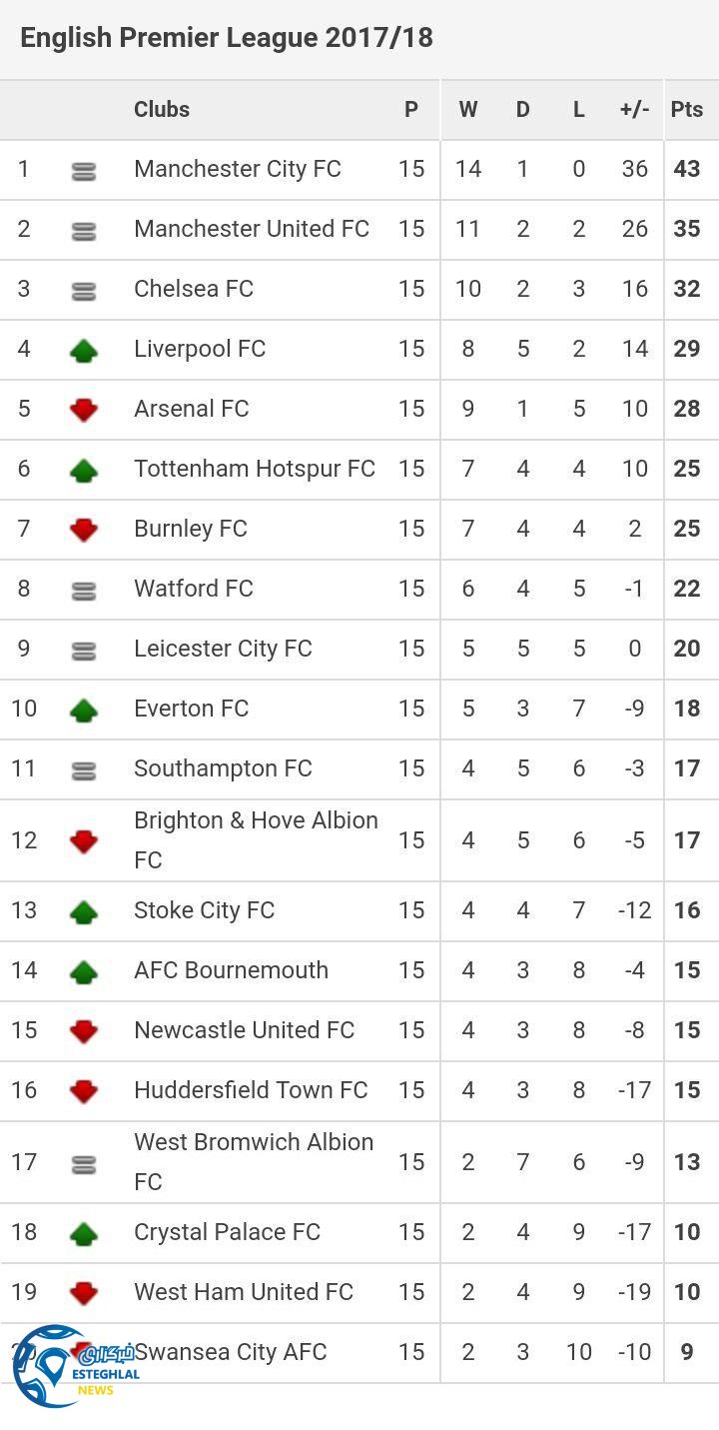Image resolution: width=719 pixels, height=1430 pixels.
Task: Click the green up arrow beside Crystal Palace FC
Action: (x=84, y=1233)
